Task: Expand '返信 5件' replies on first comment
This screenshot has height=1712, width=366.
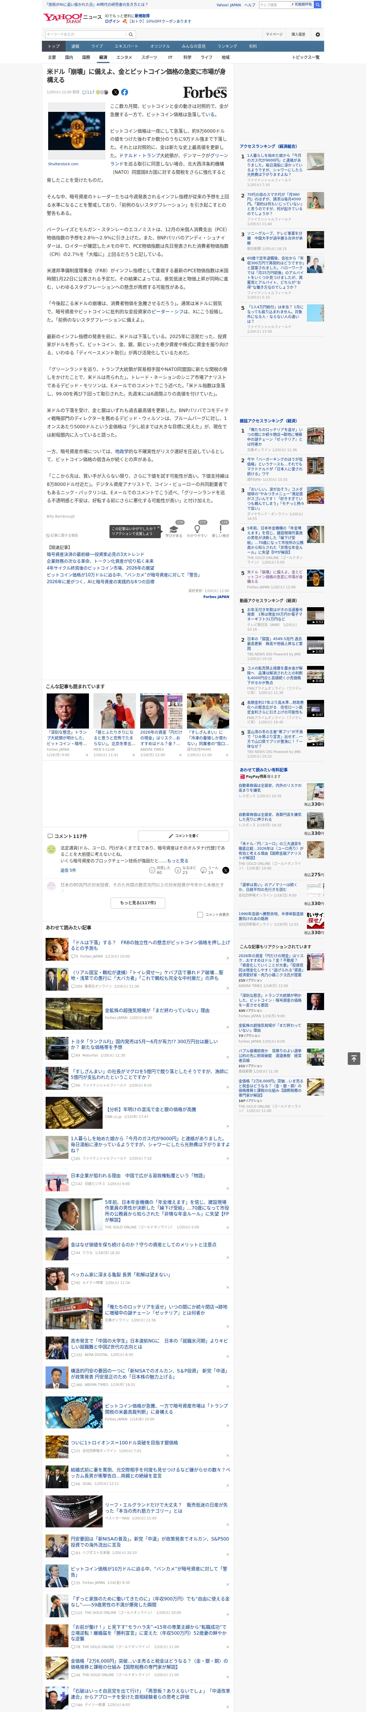Action: point(68,870)
